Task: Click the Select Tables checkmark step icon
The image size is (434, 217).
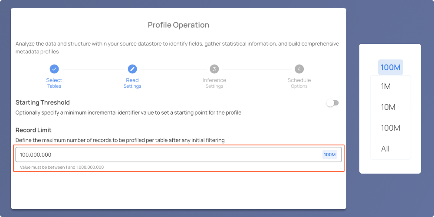Action: pos(54,69)
